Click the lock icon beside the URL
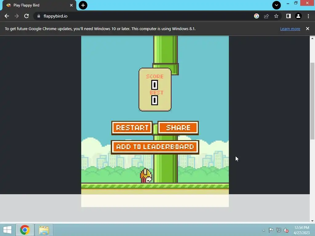The image size is (315, 236). click(39, 16)
